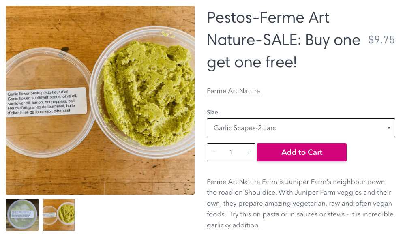405x240 pixels.
Task: Open the Ferme Art Nature vendor link
Action: pyautogui.click(x=233, y=91)
